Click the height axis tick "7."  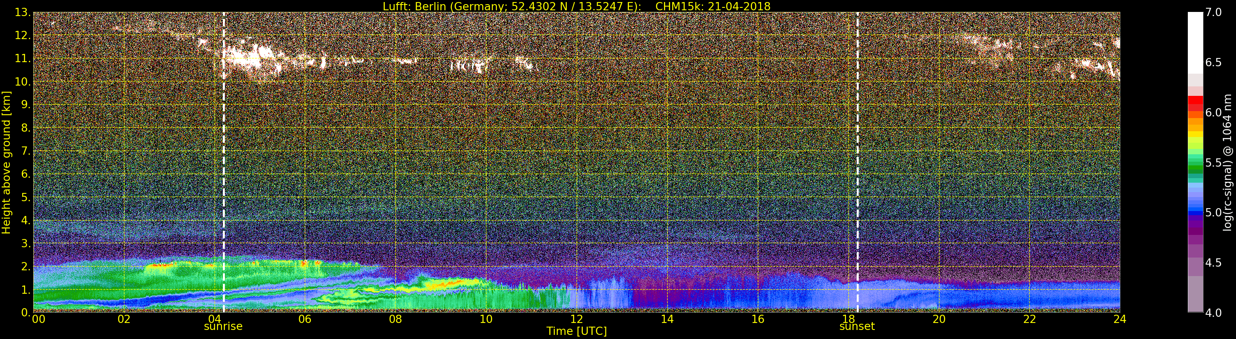26,151
